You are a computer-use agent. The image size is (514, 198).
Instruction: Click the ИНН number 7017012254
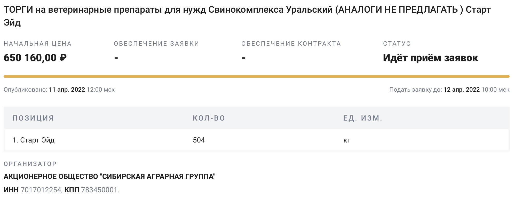[x=41, y=190]
